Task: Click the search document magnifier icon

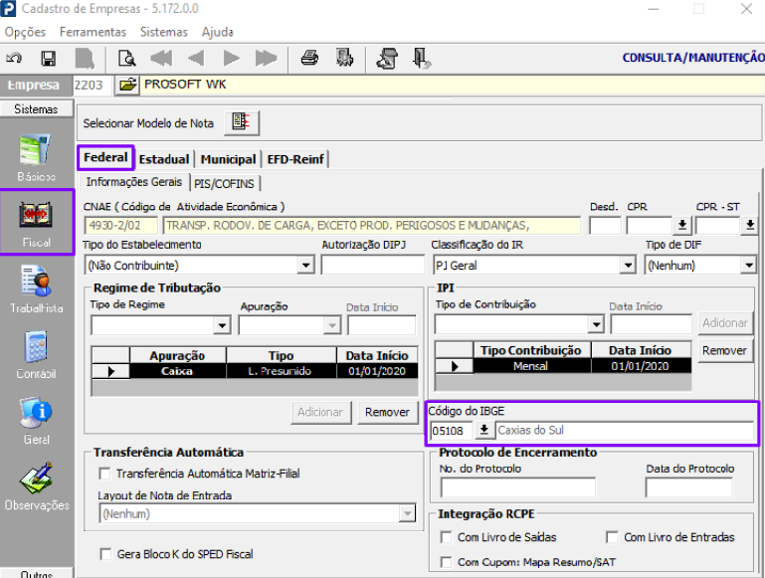Action: 126,58
